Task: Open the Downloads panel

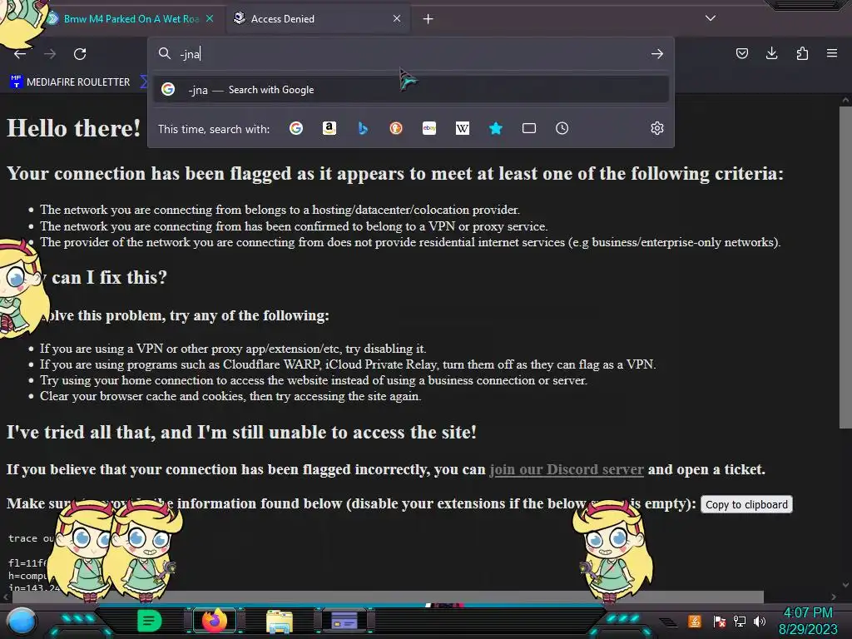Action: [771, 53]
